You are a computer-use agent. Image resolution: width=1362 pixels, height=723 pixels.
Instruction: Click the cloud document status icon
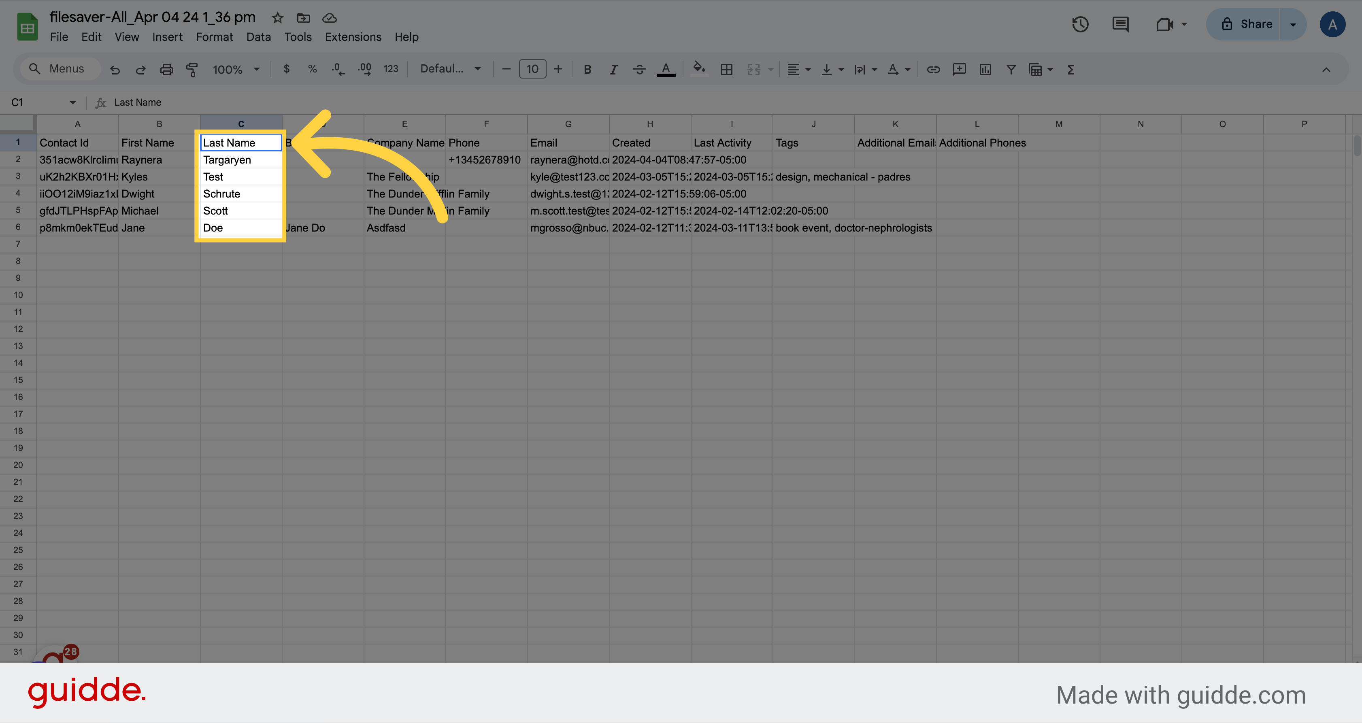pos(330,18)
